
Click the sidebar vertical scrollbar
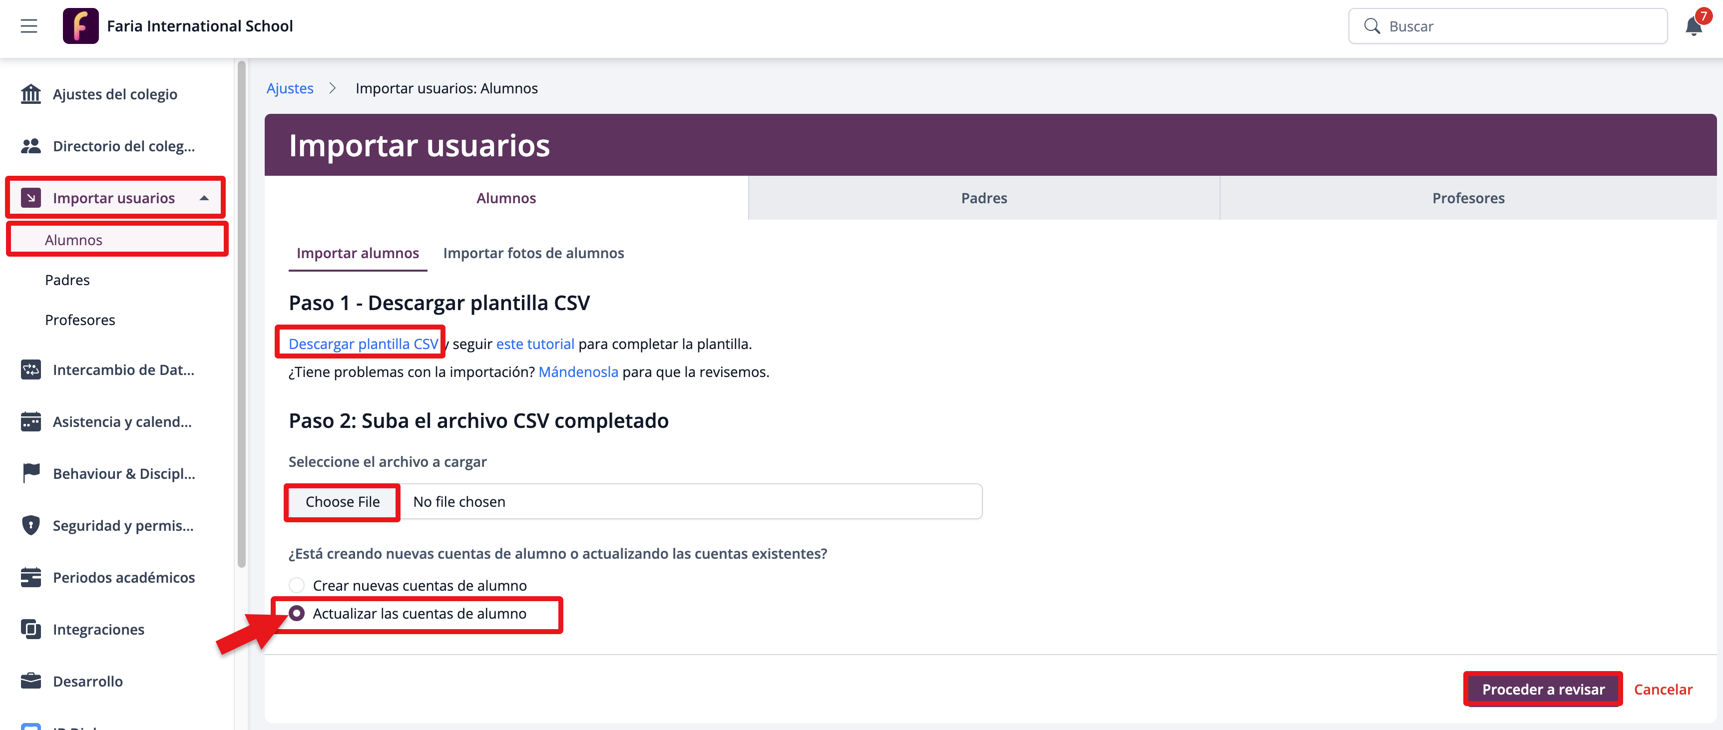[241, 314]
